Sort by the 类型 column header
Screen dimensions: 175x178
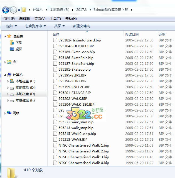tap(162, 34)
